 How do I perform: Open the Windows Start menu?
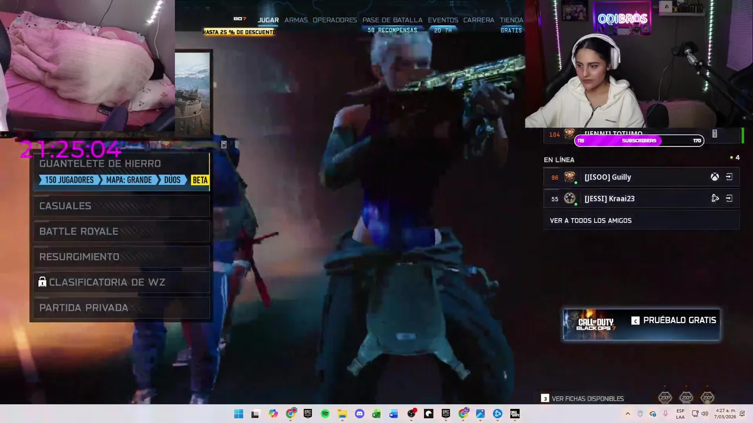(x=238, y=414)
